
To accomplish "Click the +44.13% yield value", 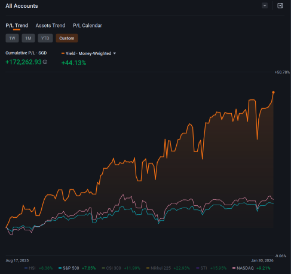I will click(x=73, y=63).
